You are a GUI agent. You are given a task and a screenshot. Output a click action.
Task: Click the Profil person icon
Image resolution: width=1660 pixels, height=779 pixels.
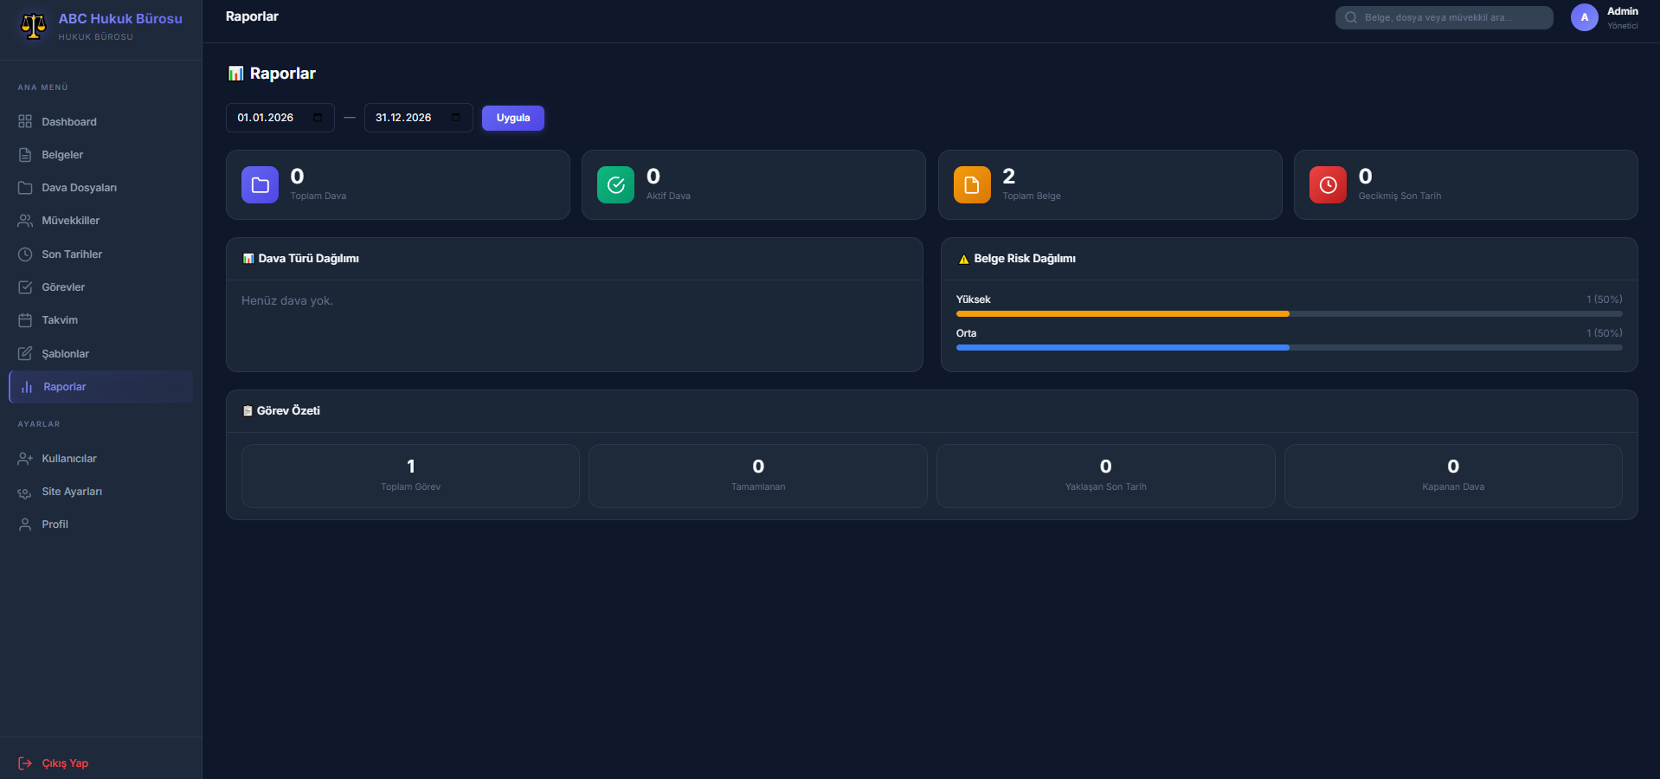click(25, 525)
